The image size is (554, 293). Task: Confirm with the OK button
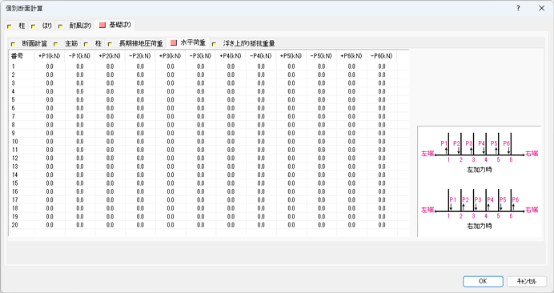click(x=483, y=281)
